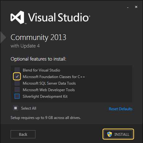
Task: Uncheck Microsoft Foundation Classes for C++
Action: (17, 76)
